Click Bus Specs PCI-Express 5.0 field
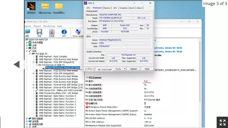This screenshot has height=128, width=228. click(125, 21)
